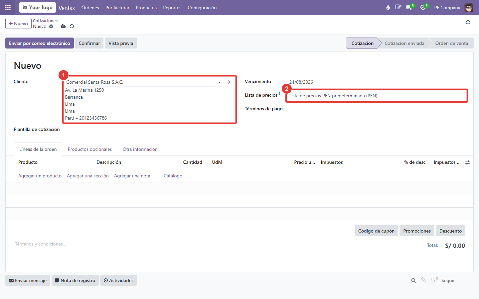Confirm the quotation with Confirmar
The width and height of the screenshot is (479, 299).
pos(89,43)
